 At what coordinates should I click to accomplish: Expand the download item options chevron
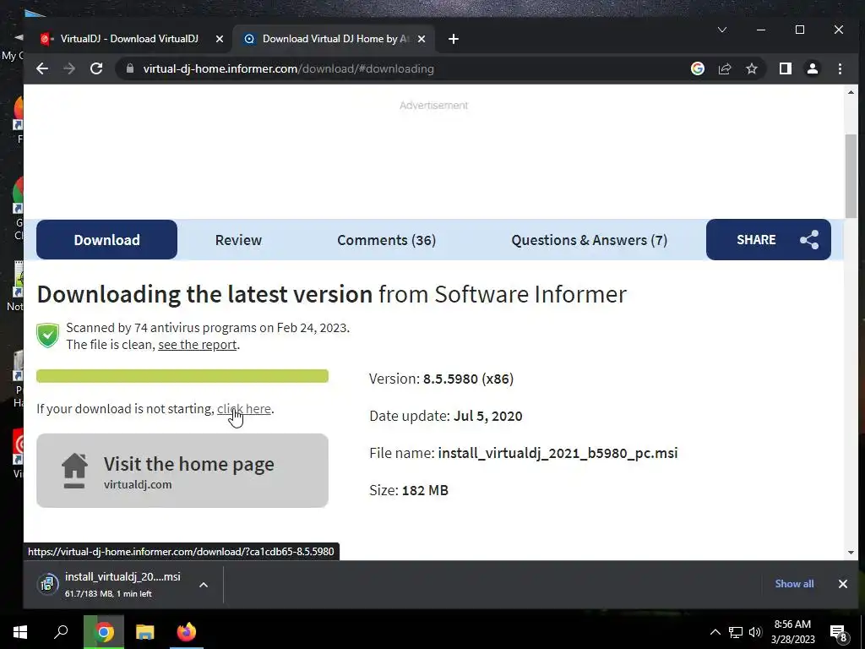point(204,585)
